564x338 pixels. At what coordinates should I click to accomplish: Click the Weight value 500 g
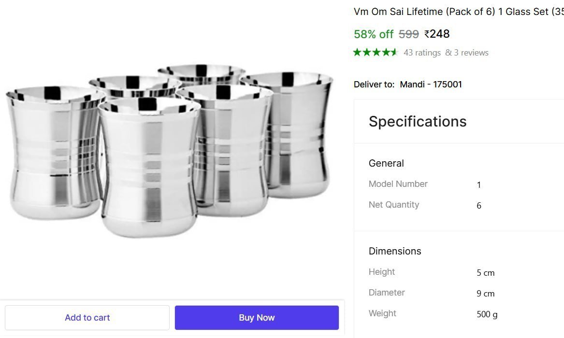pyautogui.click(x=487, y=314)
